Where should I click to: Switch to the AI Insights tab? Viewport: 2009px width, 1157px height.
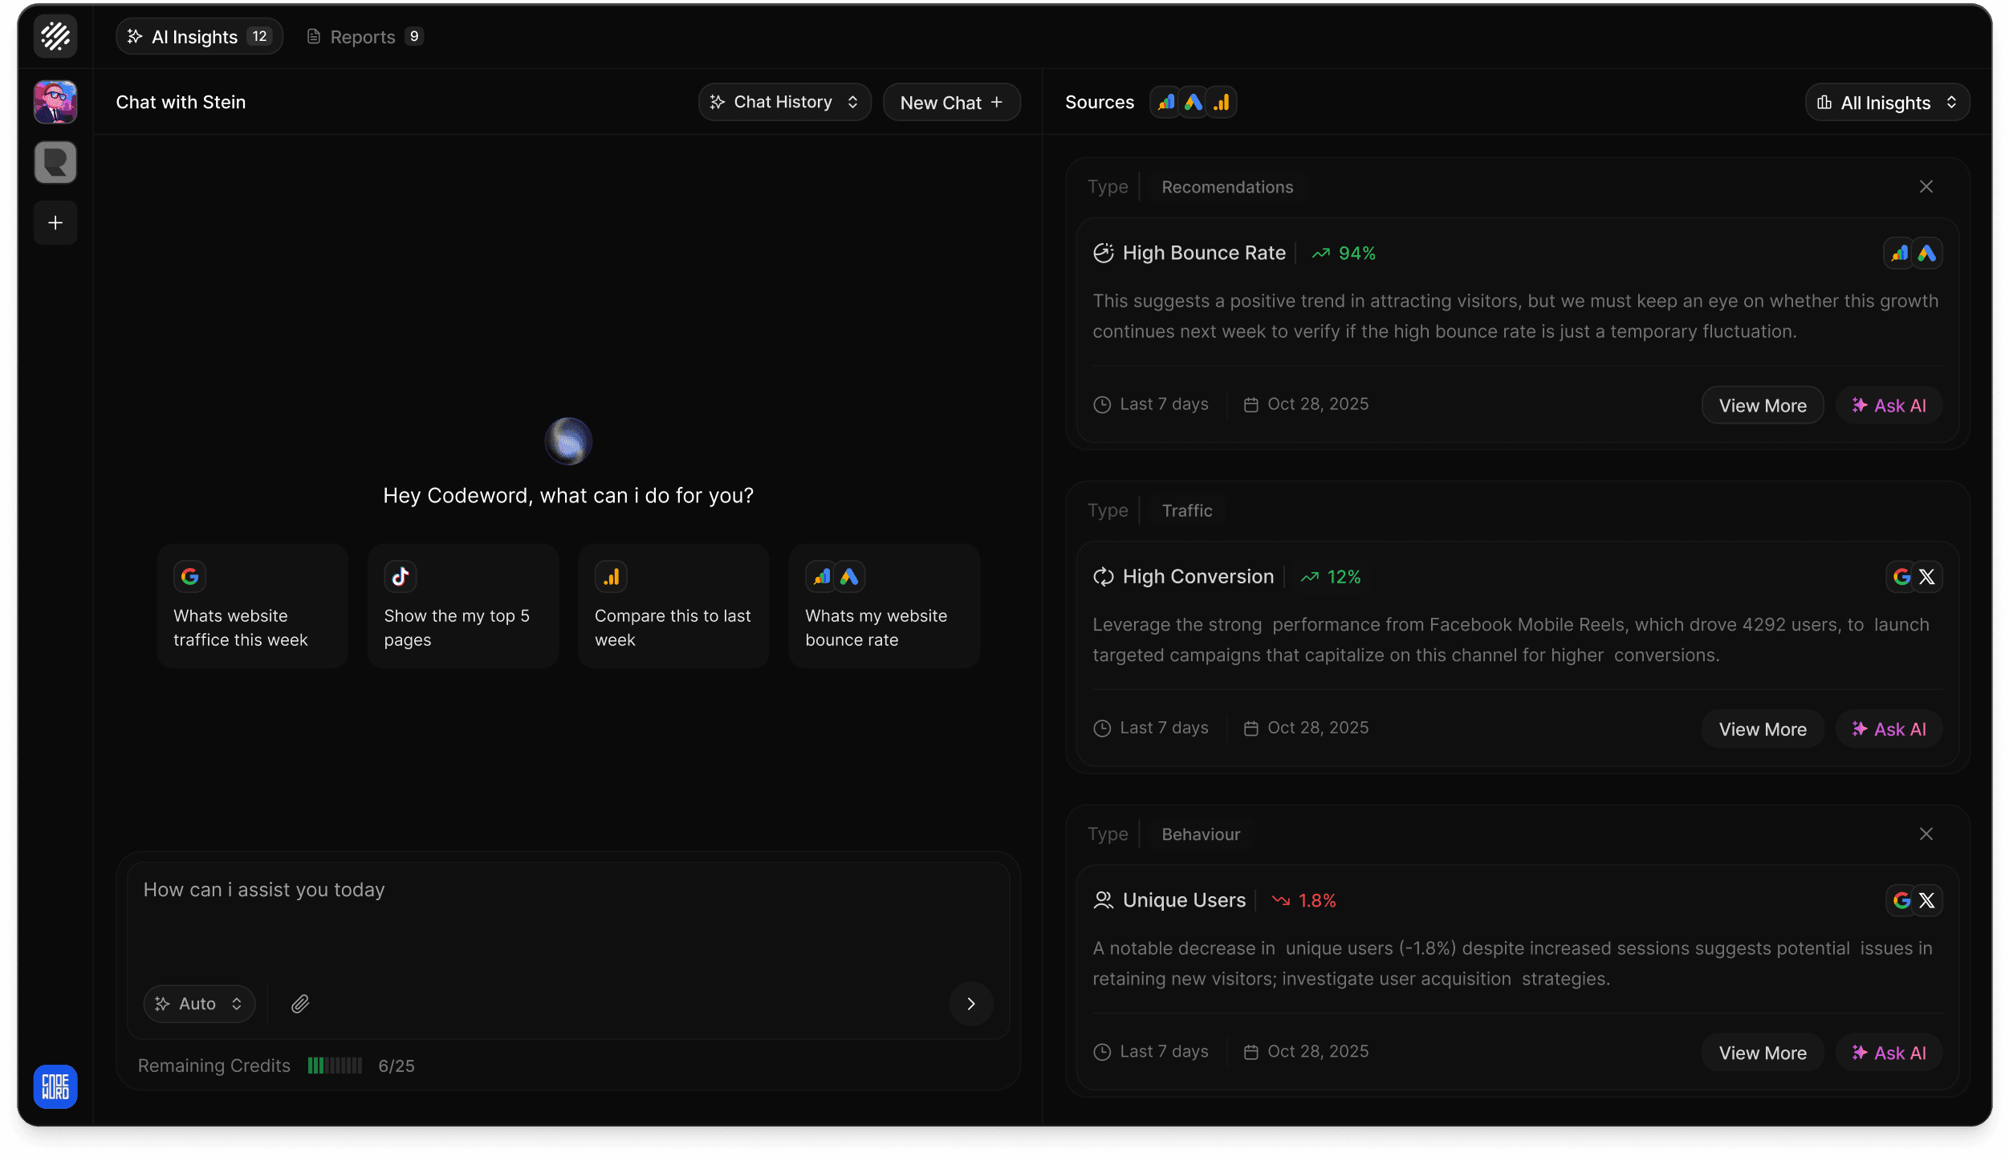point(199,36)
